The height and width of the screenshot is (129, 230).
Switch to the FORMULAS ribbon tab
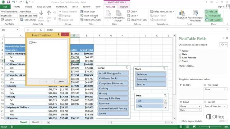point(62,7)
